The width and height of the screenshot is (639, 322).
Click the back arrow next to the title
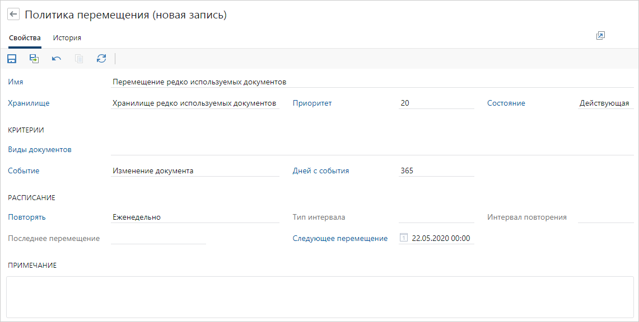tap(13, 15)
